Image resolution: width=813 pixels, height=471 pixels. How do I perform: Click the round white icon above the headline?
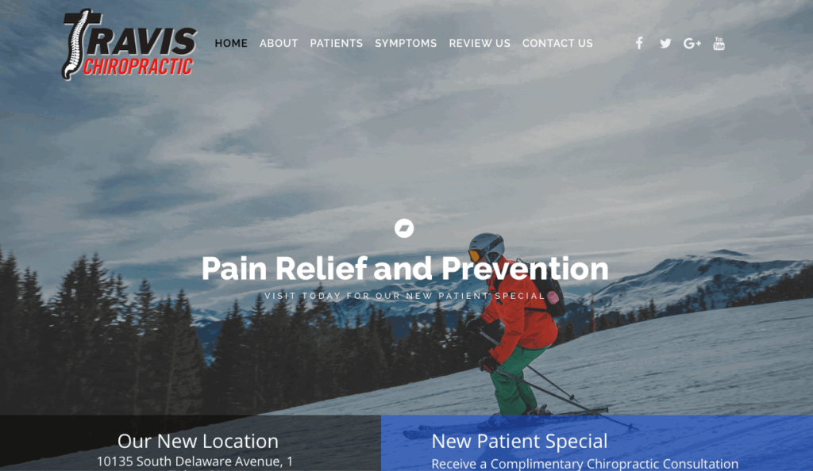click(x=404, y=228)
